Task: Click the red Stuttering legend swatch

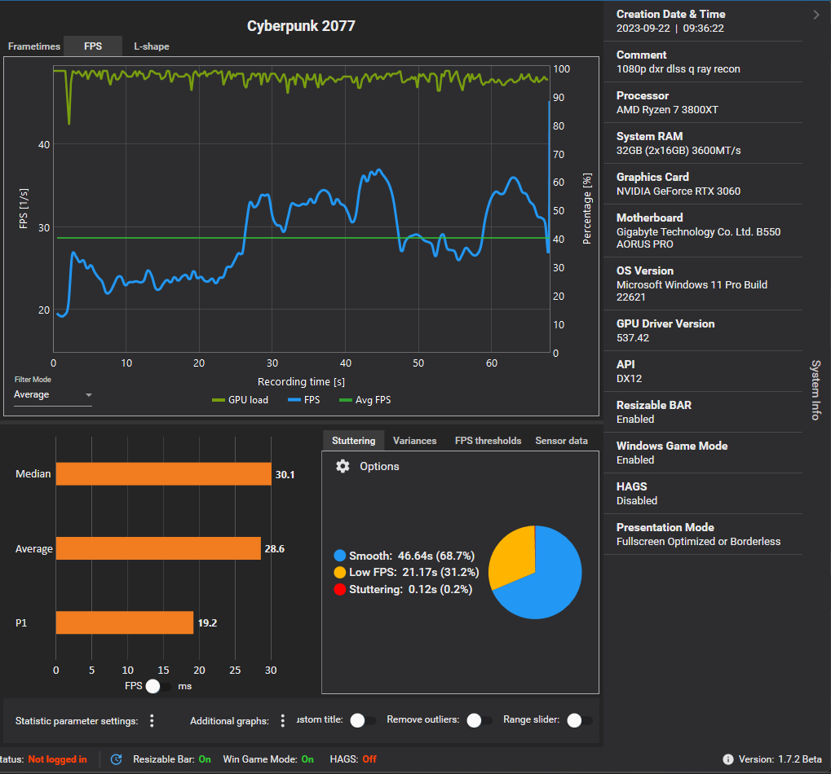Action: tap(340, 589)
